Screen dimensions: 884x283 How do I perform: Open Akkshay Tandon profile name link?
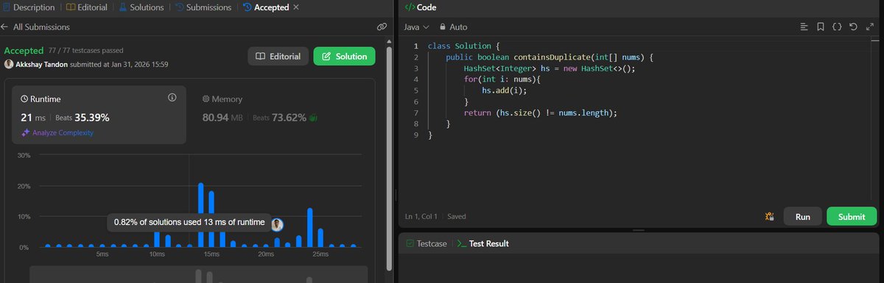tap(41, 64)
